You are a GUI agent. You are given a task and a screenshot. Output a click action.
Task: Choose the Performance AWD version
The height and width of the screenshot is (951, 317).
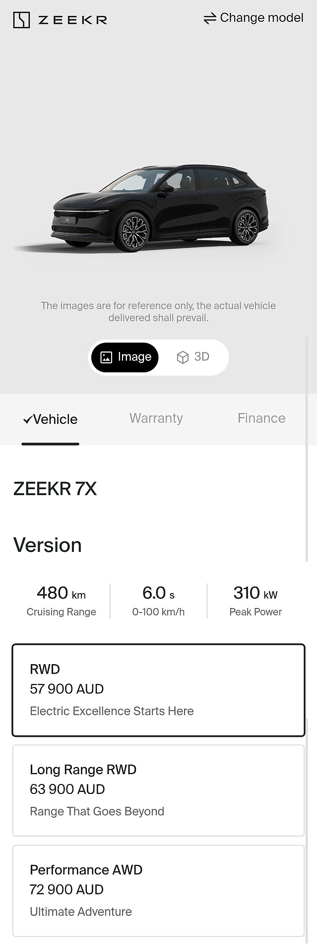coord(158,891)
